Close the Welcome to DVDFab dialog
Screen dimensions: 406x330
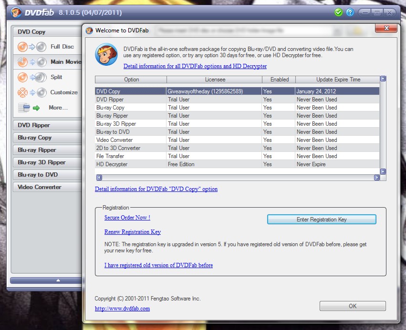[386, 28]
